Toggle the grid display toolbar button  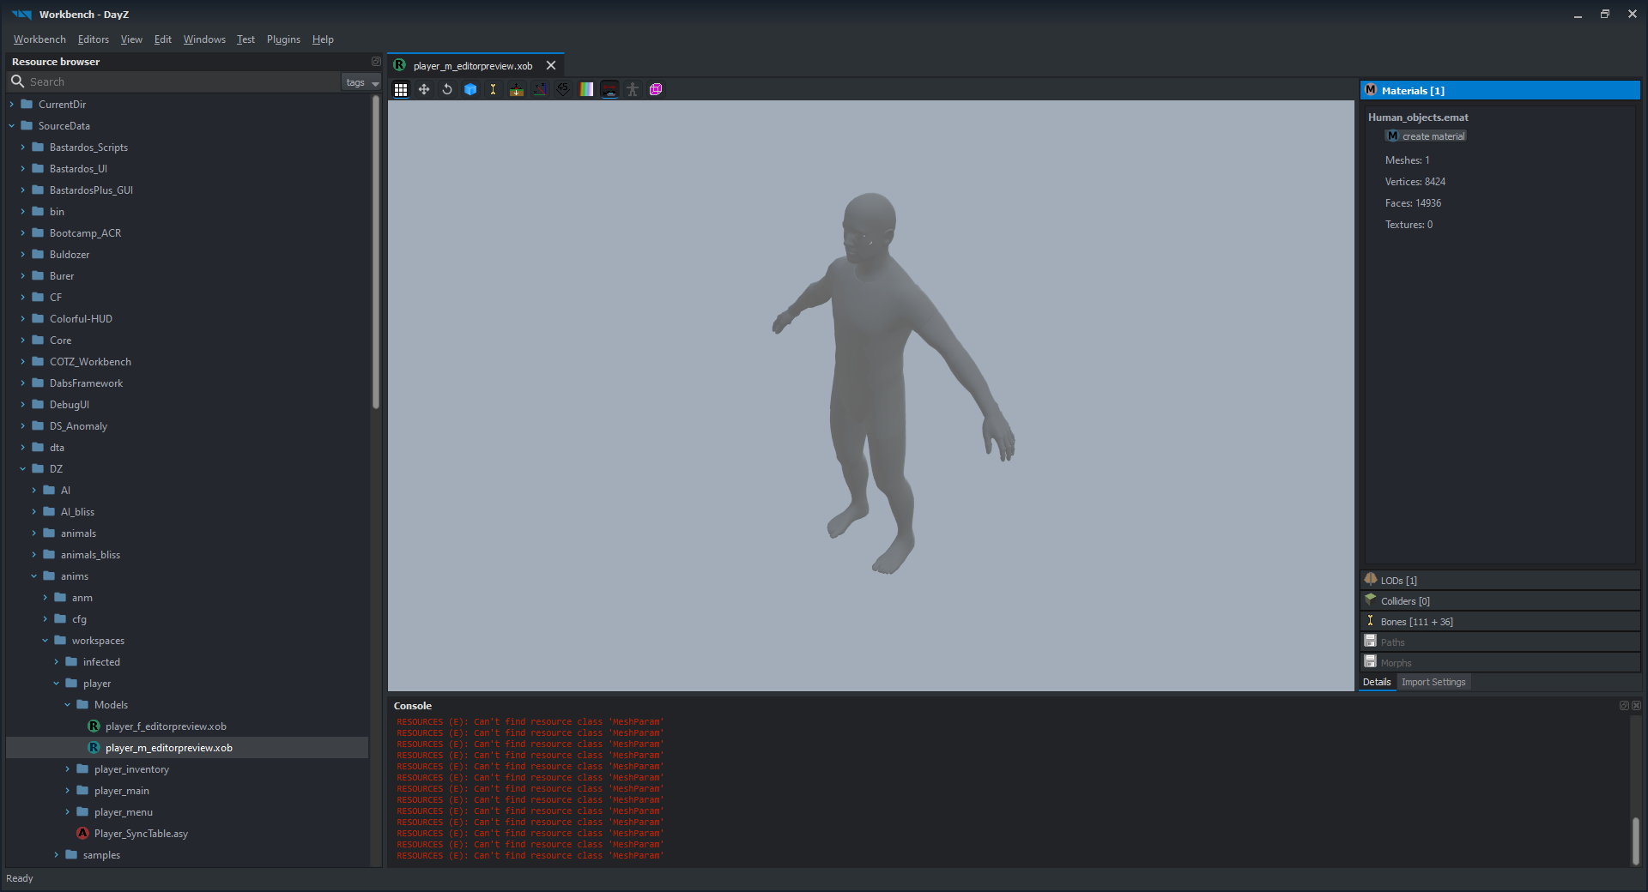pos(401,89)
